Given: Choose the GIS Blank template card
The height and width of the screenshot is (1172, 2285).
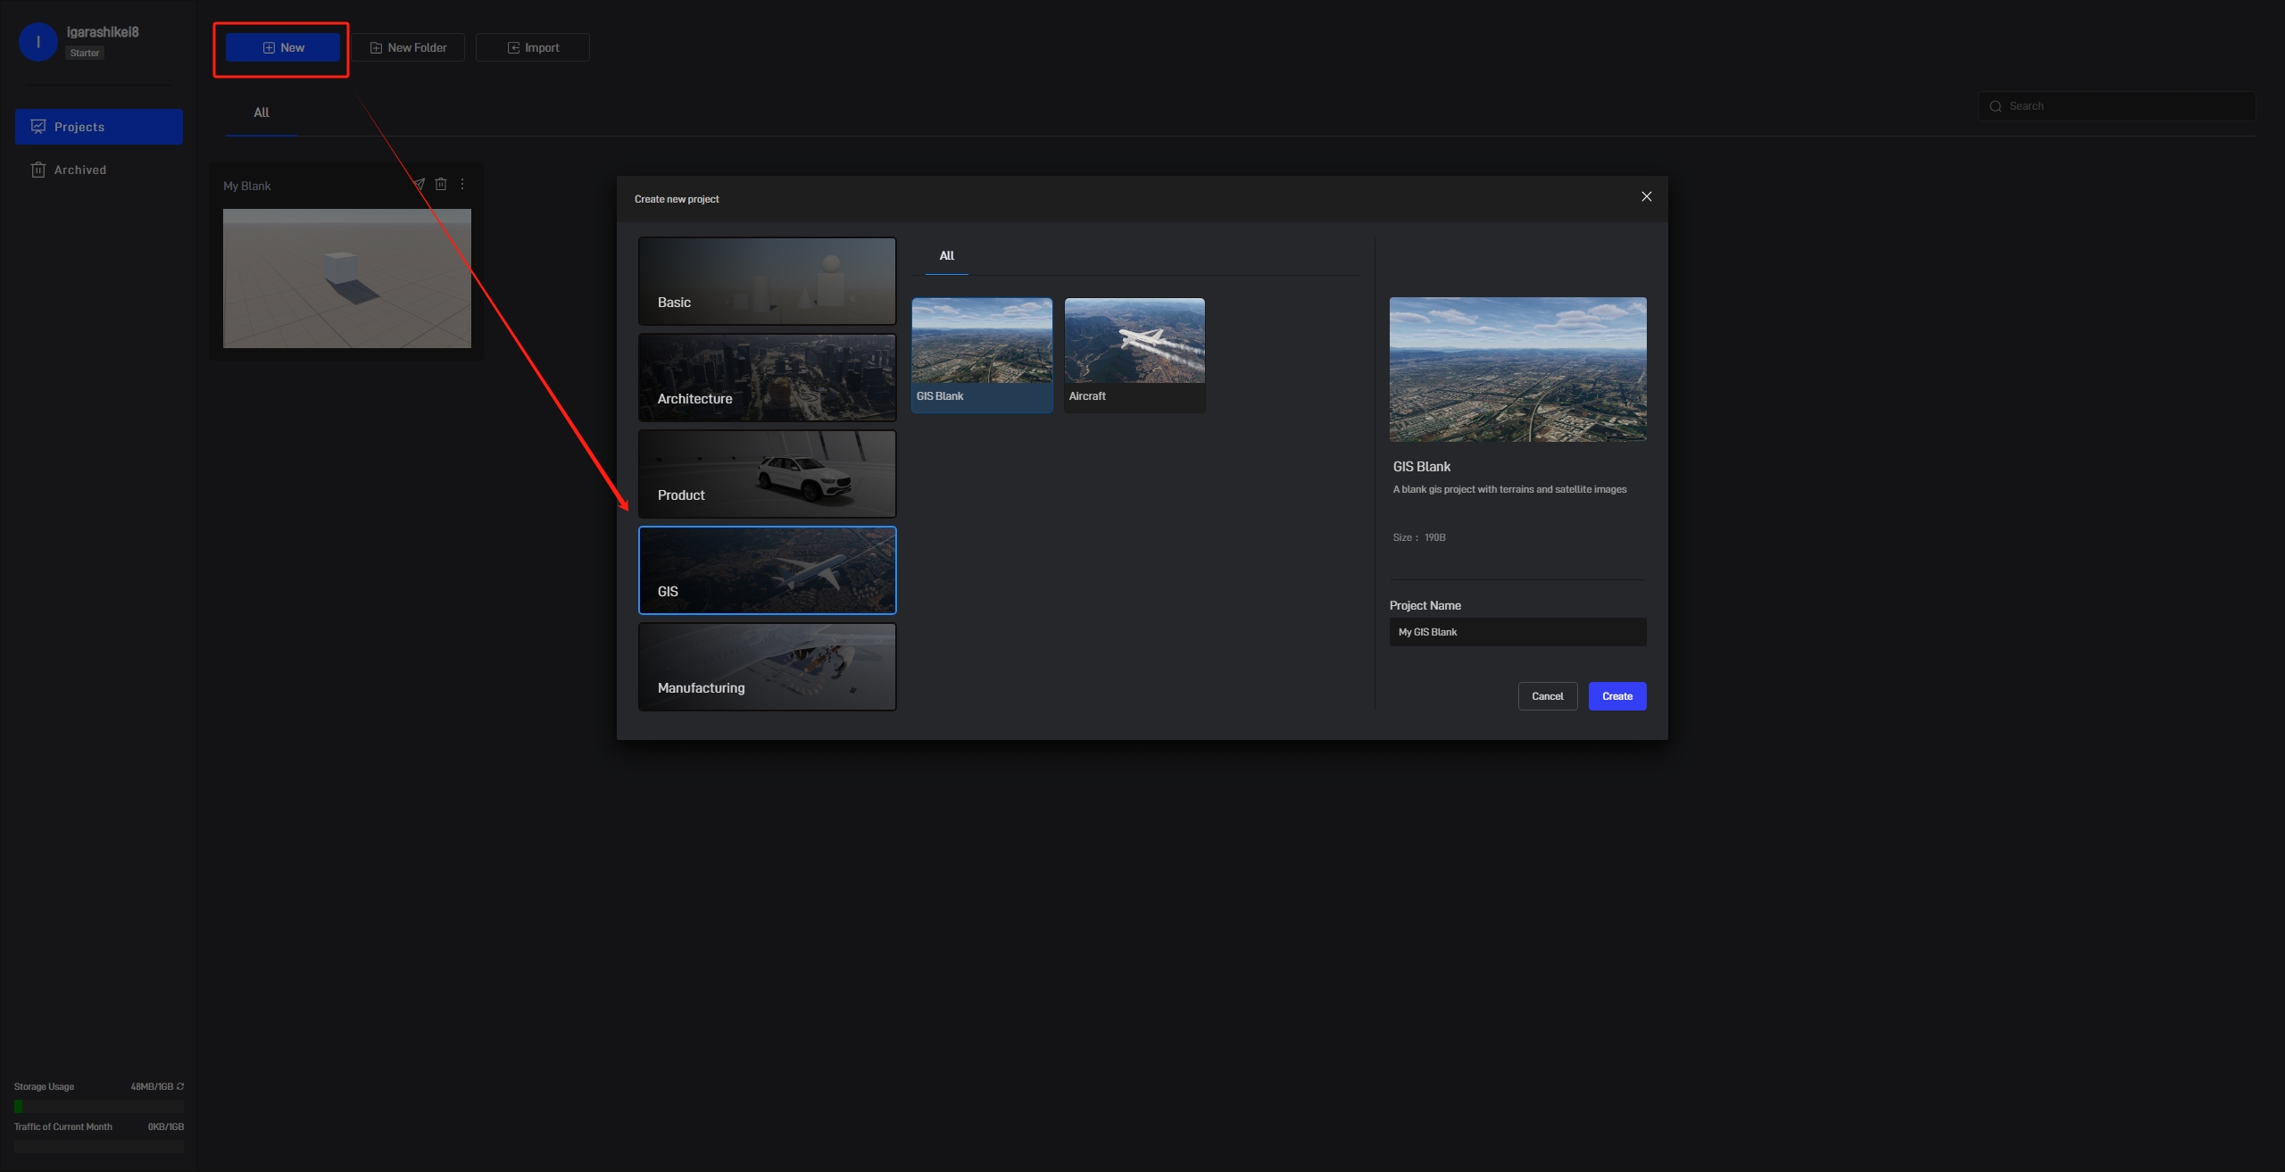Looking at the screenshot, I should (x=982, y=355).
